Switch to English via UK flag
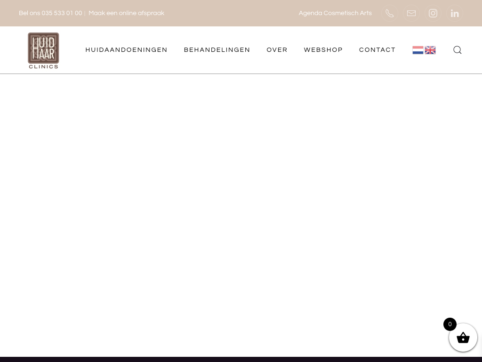This screenshot has width=482, height=362. click(x=430, y=50)
